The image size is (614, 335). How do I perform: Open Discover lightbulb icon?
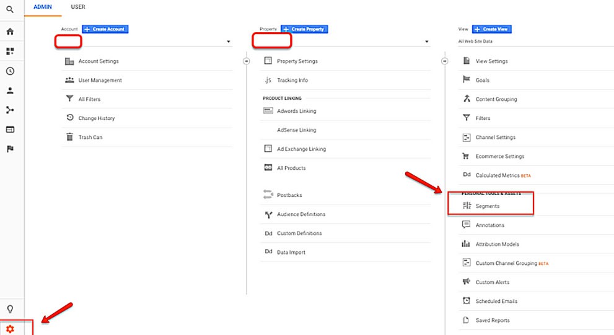10,309
